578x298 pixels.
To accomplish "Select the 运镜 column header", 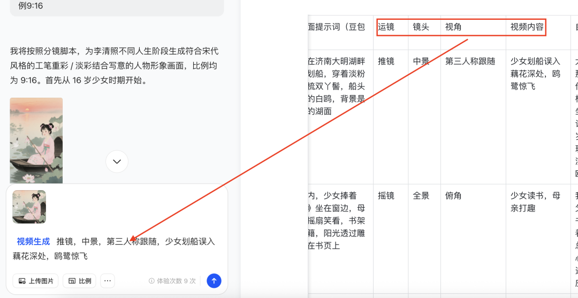I will [386, 27].
